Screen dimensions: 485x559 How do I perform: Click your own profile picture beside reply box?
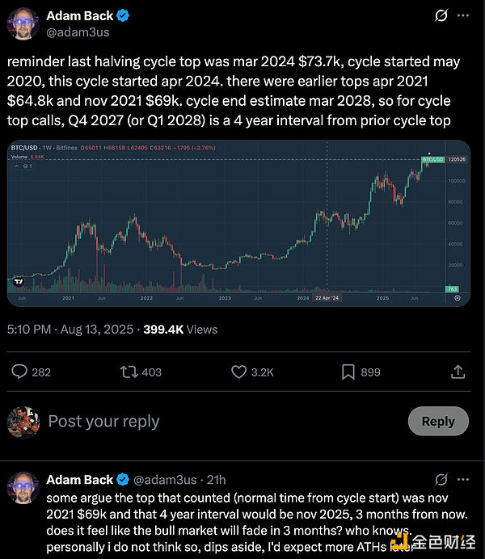coord(23,422)
